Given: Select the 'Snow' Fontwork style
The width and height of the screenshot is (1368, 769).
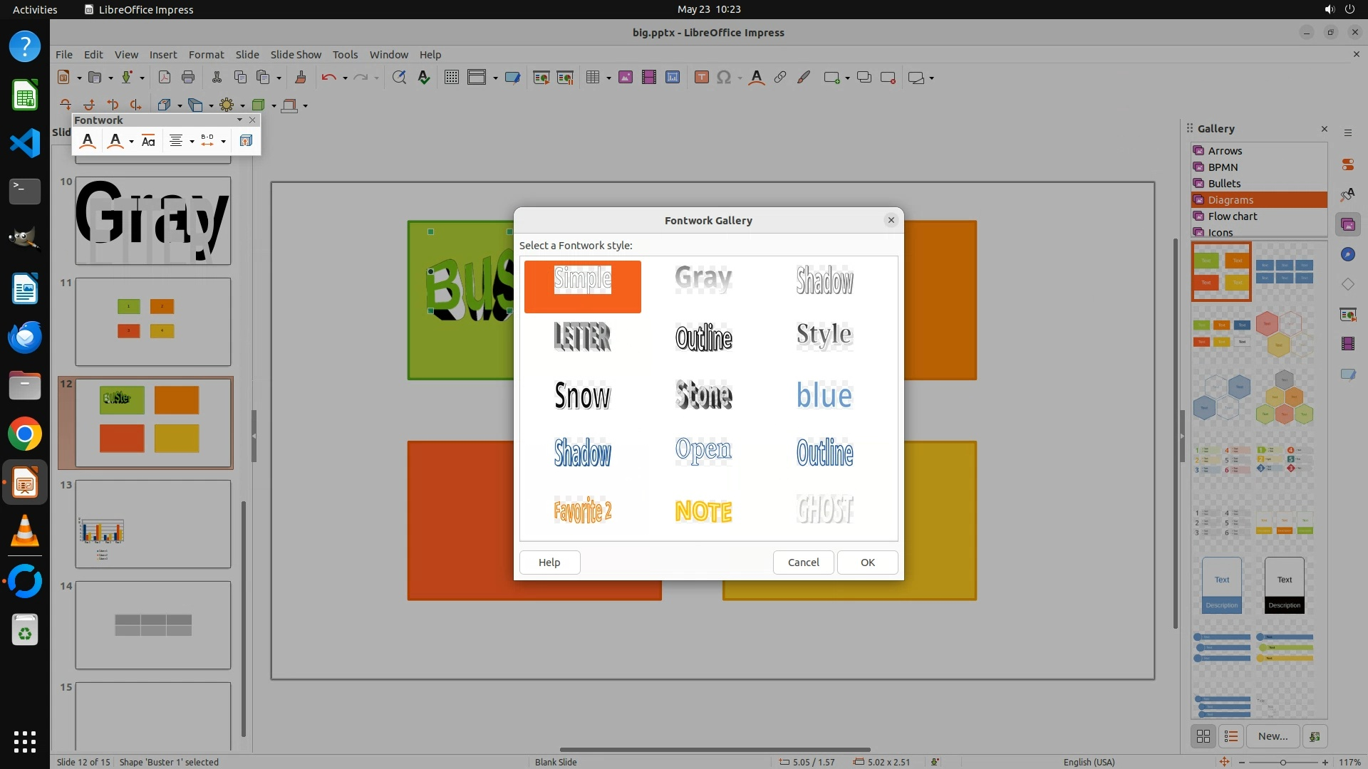Looking at the screenshot, I should [x=582, y=395].
